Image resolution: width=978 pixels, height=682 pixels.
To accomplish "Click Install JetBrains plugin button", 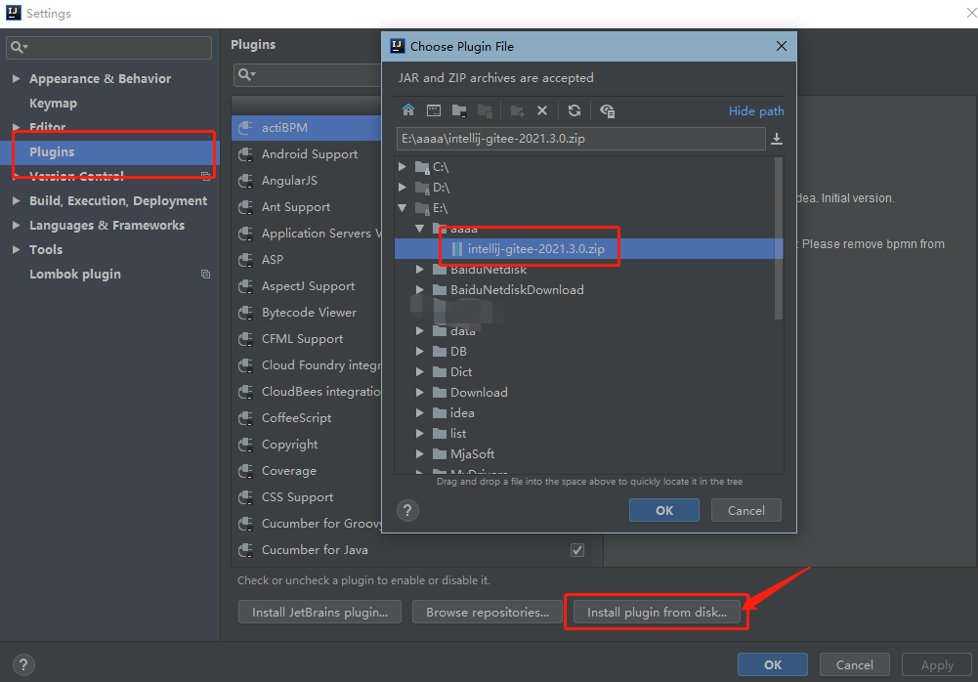I will [319, 612].
